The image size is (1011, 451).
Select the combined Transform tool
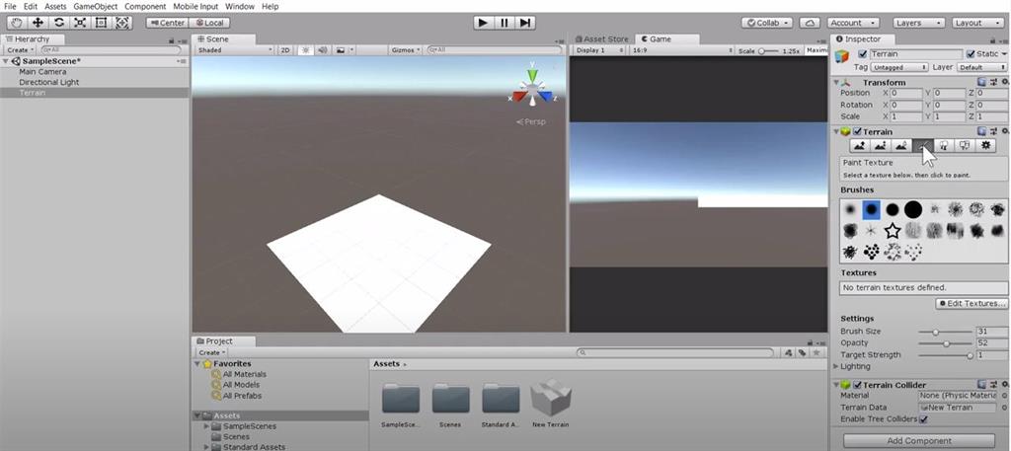(122, 23)
